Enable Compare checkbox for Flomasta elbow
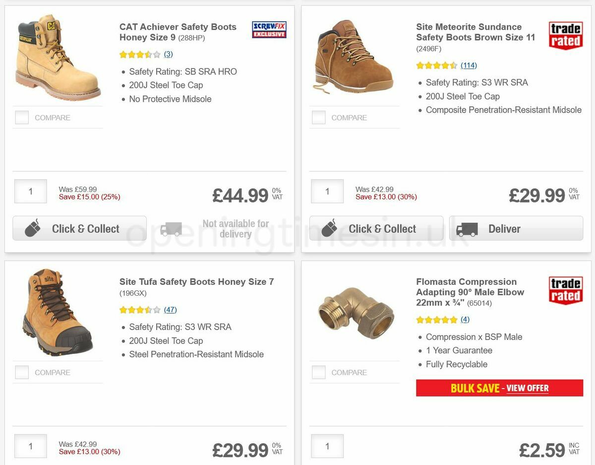This screenshot has width=595, height=465. click(x=318, y=372)
